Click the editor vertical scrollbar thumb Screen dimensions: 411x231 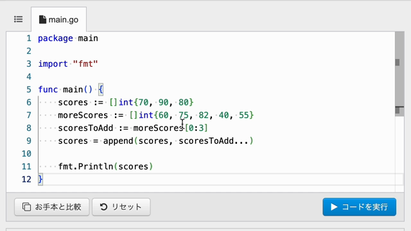(x=399, y=69)
